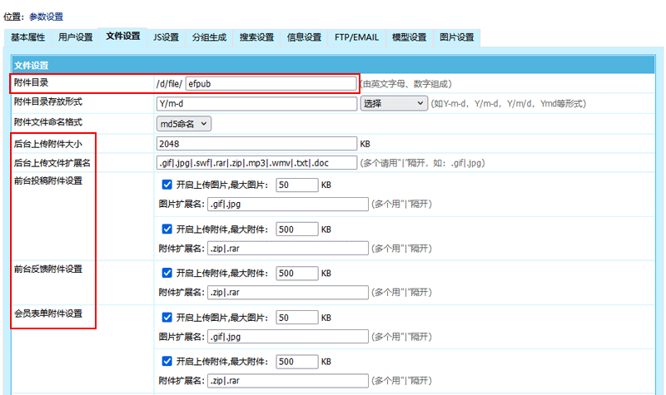This screenshot has width=666, height=395.
Task: Open the 用户设置 tab
Action: tap(76, 37)
